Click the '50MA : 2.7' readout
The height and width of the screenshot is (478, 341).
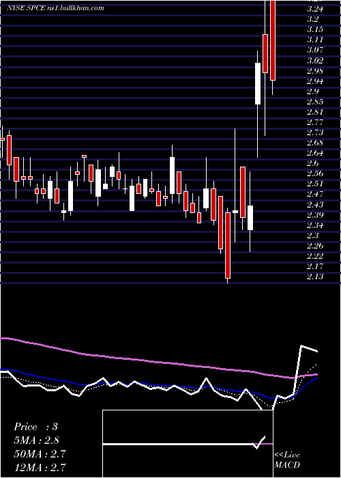(40, 453)
